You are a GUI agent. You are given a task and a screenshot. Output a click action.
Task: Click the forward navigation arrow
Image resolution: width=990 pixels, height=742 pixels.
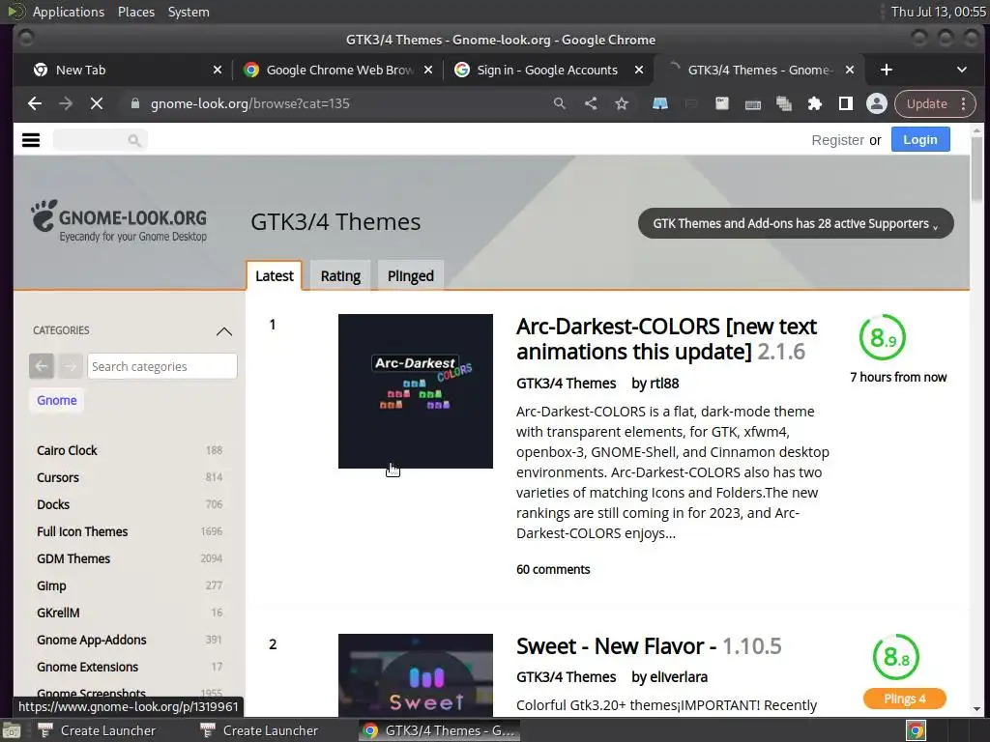coord(66,103)
